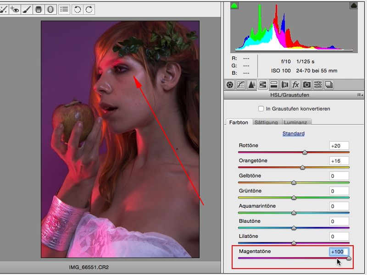Open the Lens Corrections panel

tap(284, 85)
